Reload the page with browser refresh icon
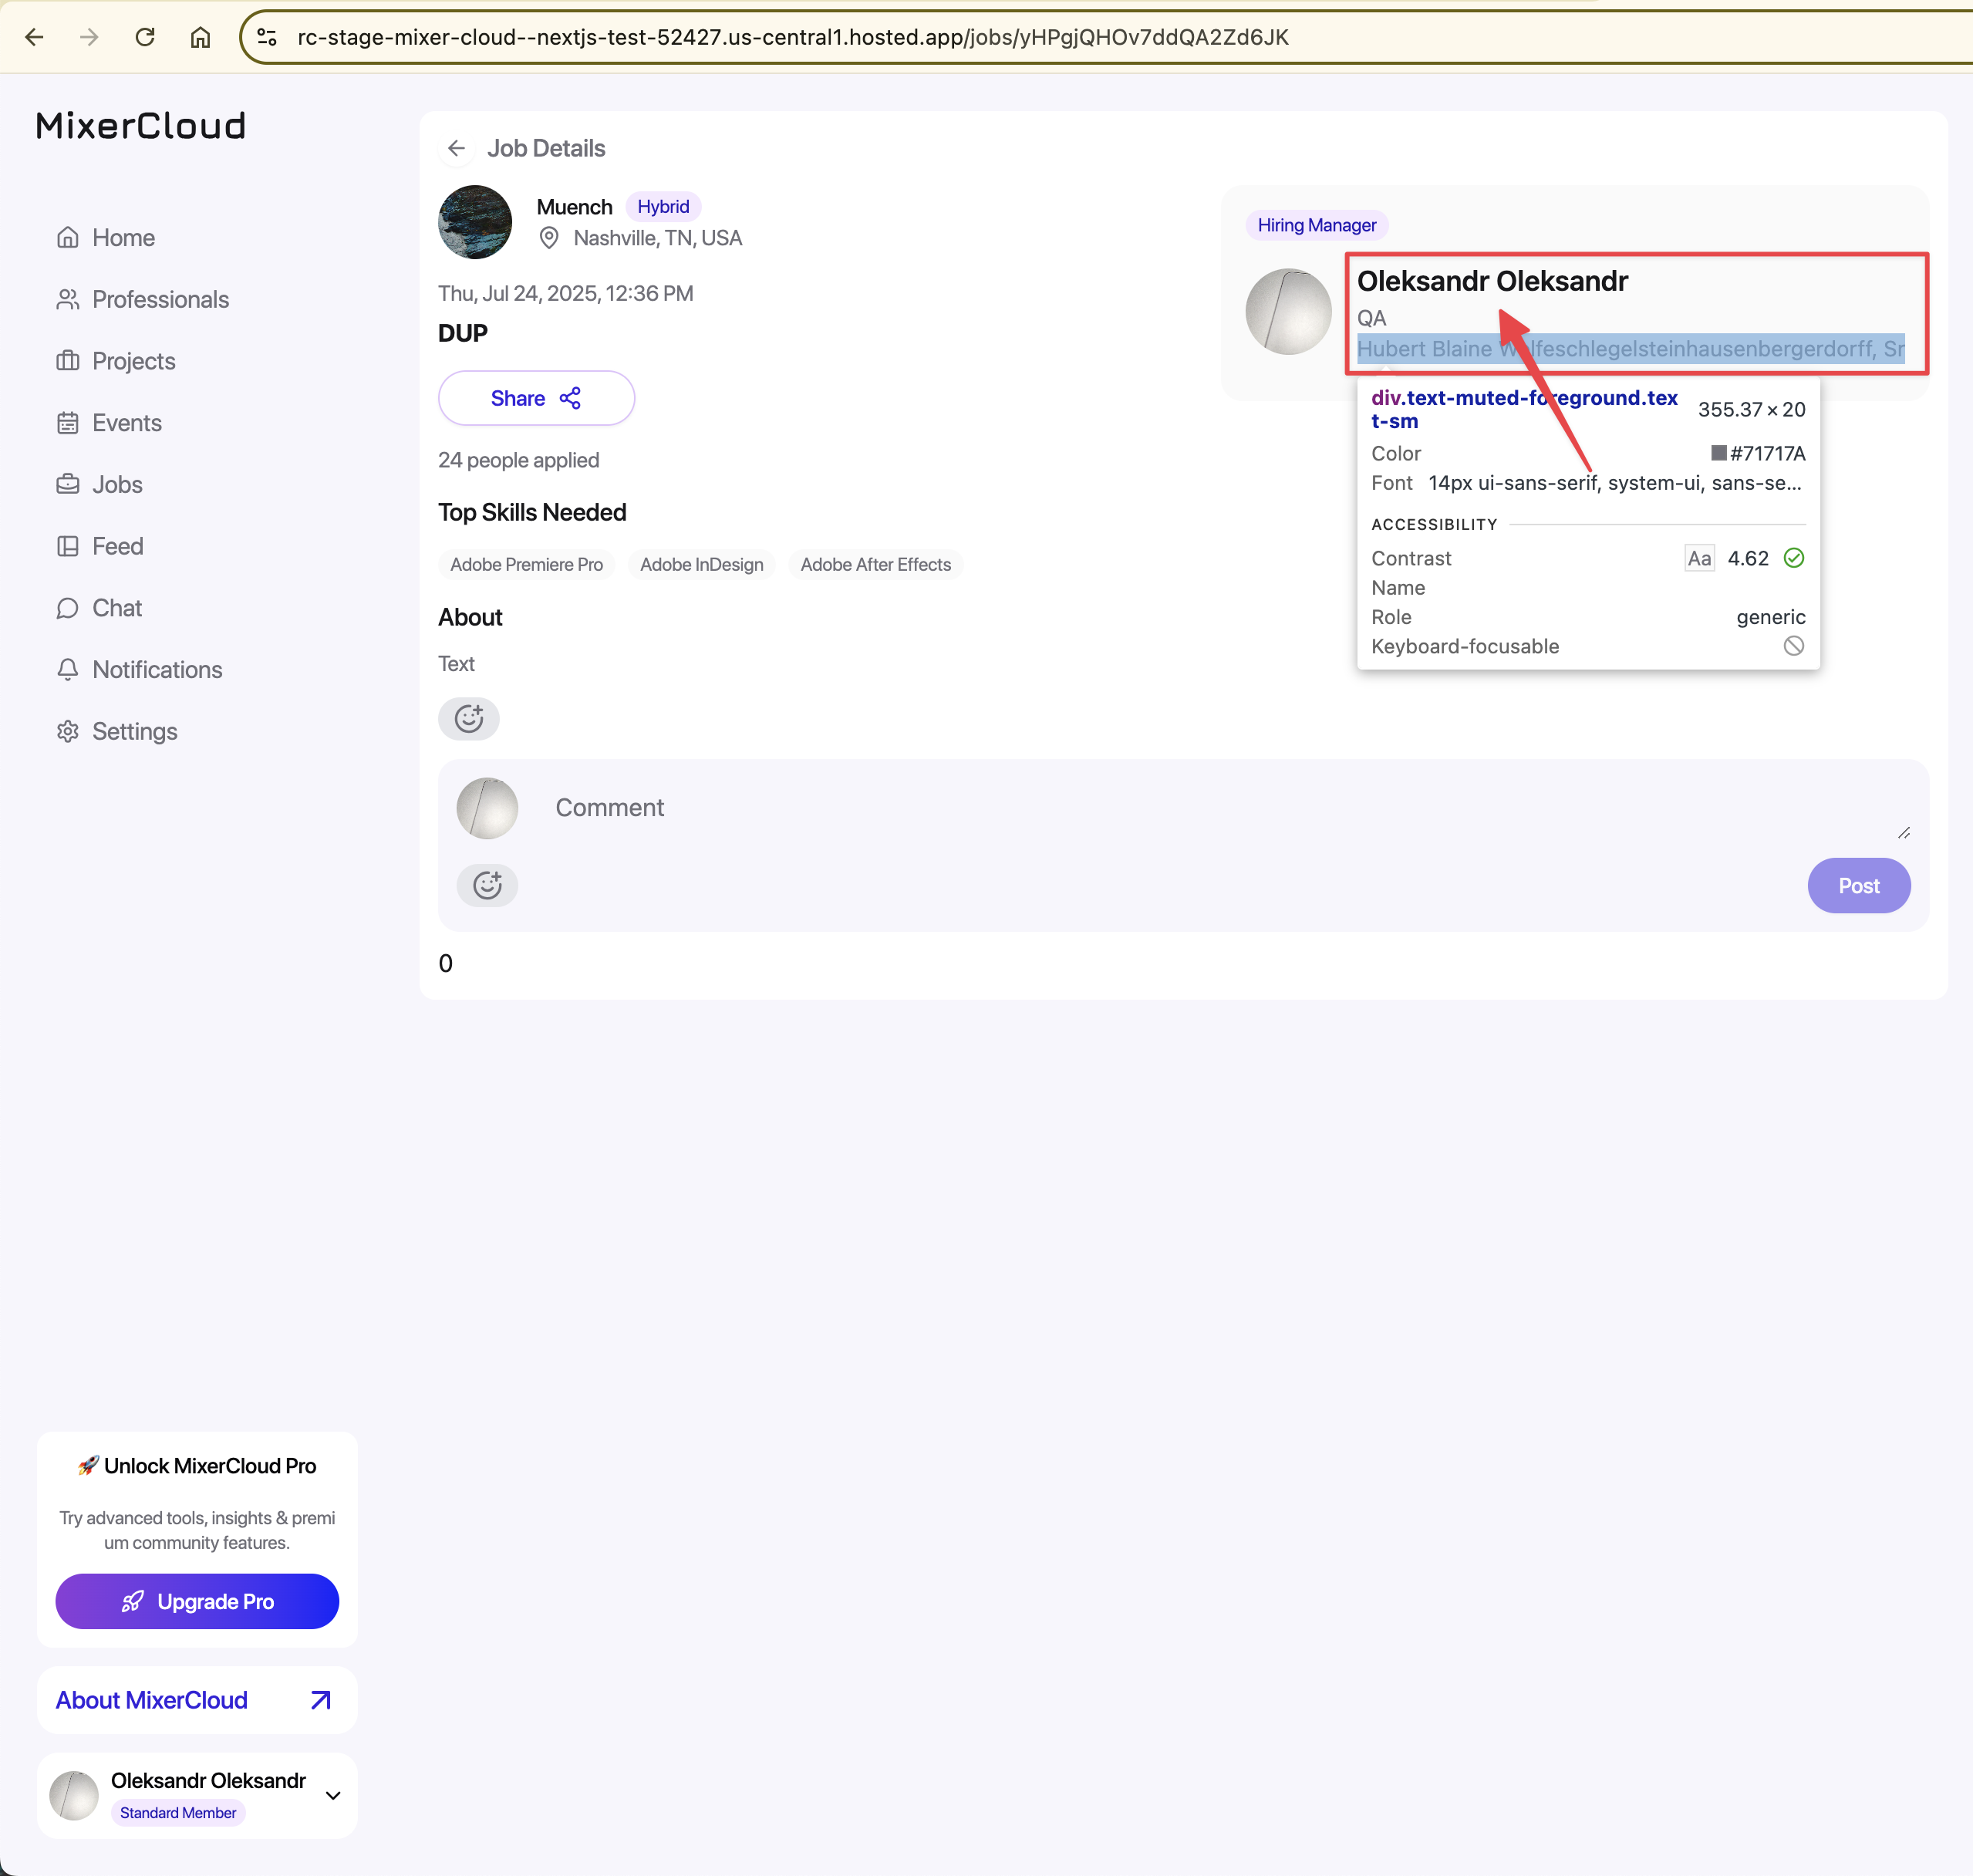This screenshot has height=1876, width=1973. 145,37
